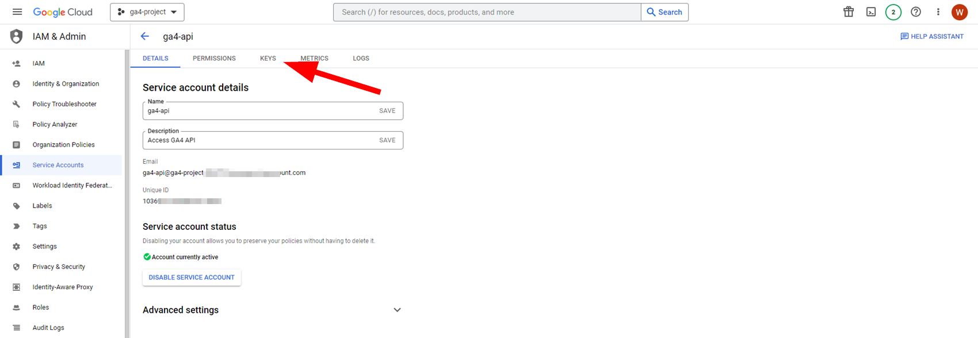Click the Roles sidebar icon
978x338 pixels.
(17, 308)
